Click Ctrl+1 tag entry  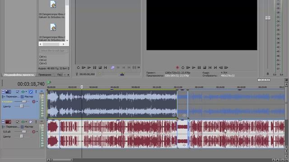pyautogui.click(x=43, y=57)
